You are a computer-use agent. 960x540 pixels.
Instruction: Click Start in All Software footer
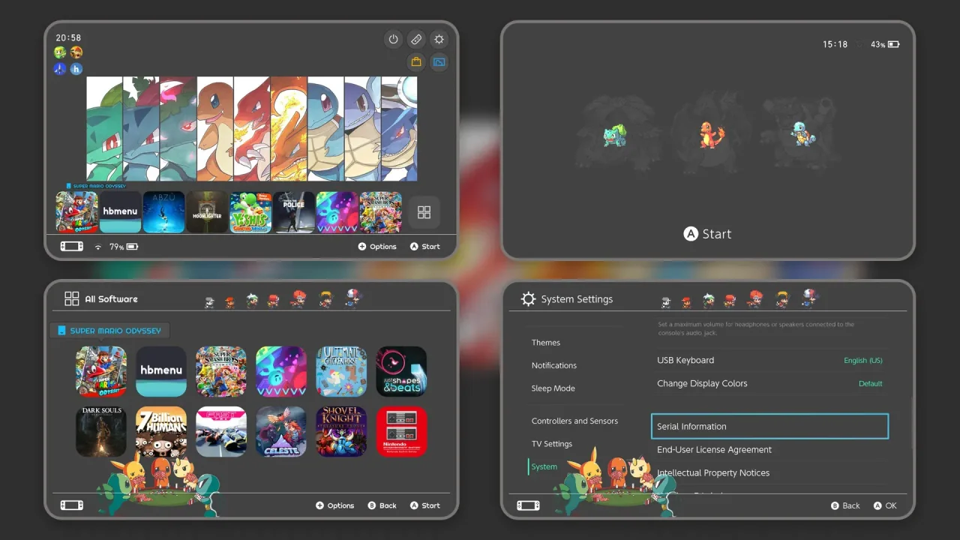[425, 505]
